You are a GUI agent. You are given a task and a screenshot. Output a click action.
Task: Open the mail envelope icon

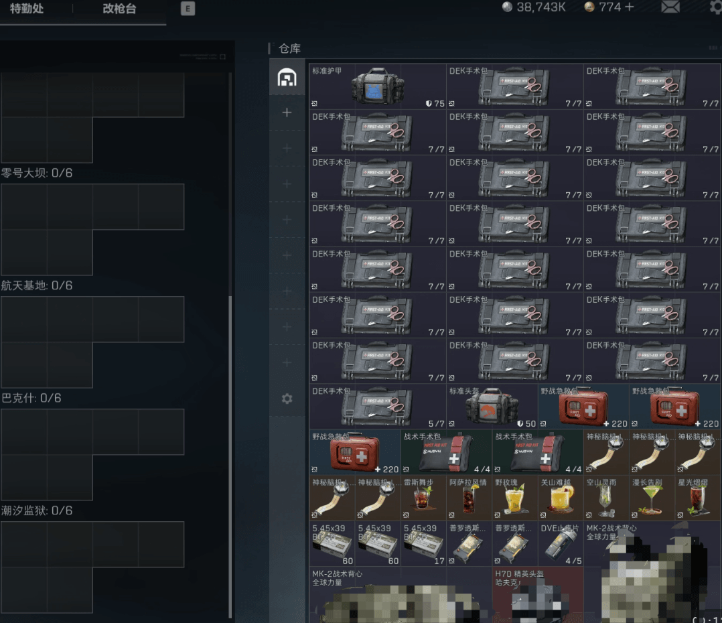tap(670, 7)
